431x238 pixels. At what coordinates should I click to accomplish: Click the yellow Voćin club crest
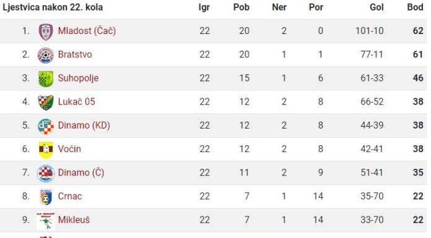tap(46, 150)
